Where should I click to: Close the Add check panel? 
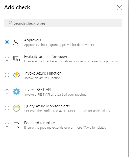119,7
